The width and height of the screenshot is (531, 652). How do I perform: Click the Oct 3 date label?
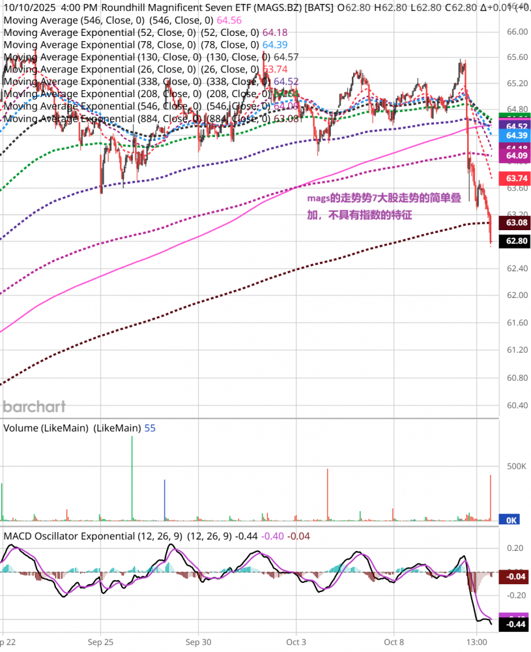pos(296,642)
